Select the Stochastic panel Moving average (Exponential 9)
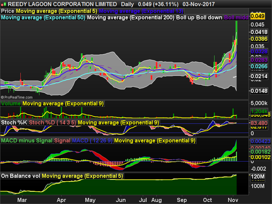Viewport: 272px width, 204px height. click(118, 123)
